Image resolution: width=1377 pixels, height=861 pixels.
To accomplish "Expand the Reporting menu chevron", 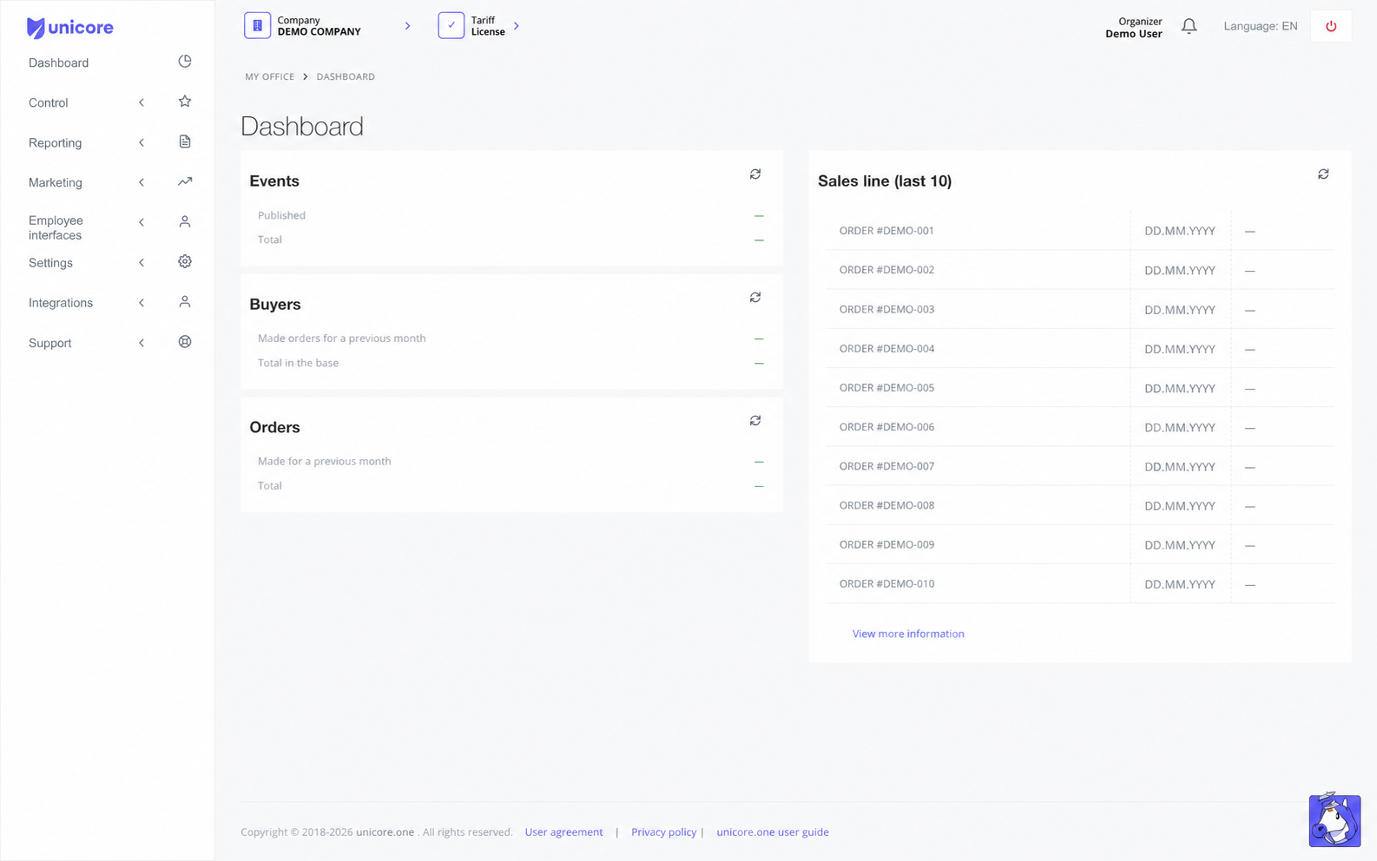I will coord(142,142).
